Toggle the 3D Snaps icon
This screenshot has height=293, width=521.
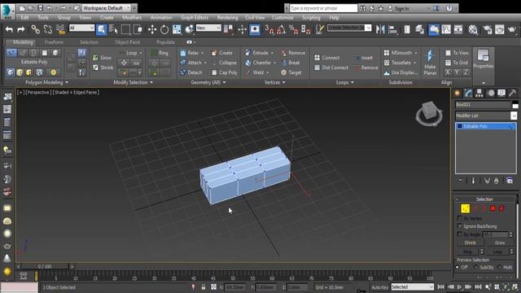click(269, 29)
